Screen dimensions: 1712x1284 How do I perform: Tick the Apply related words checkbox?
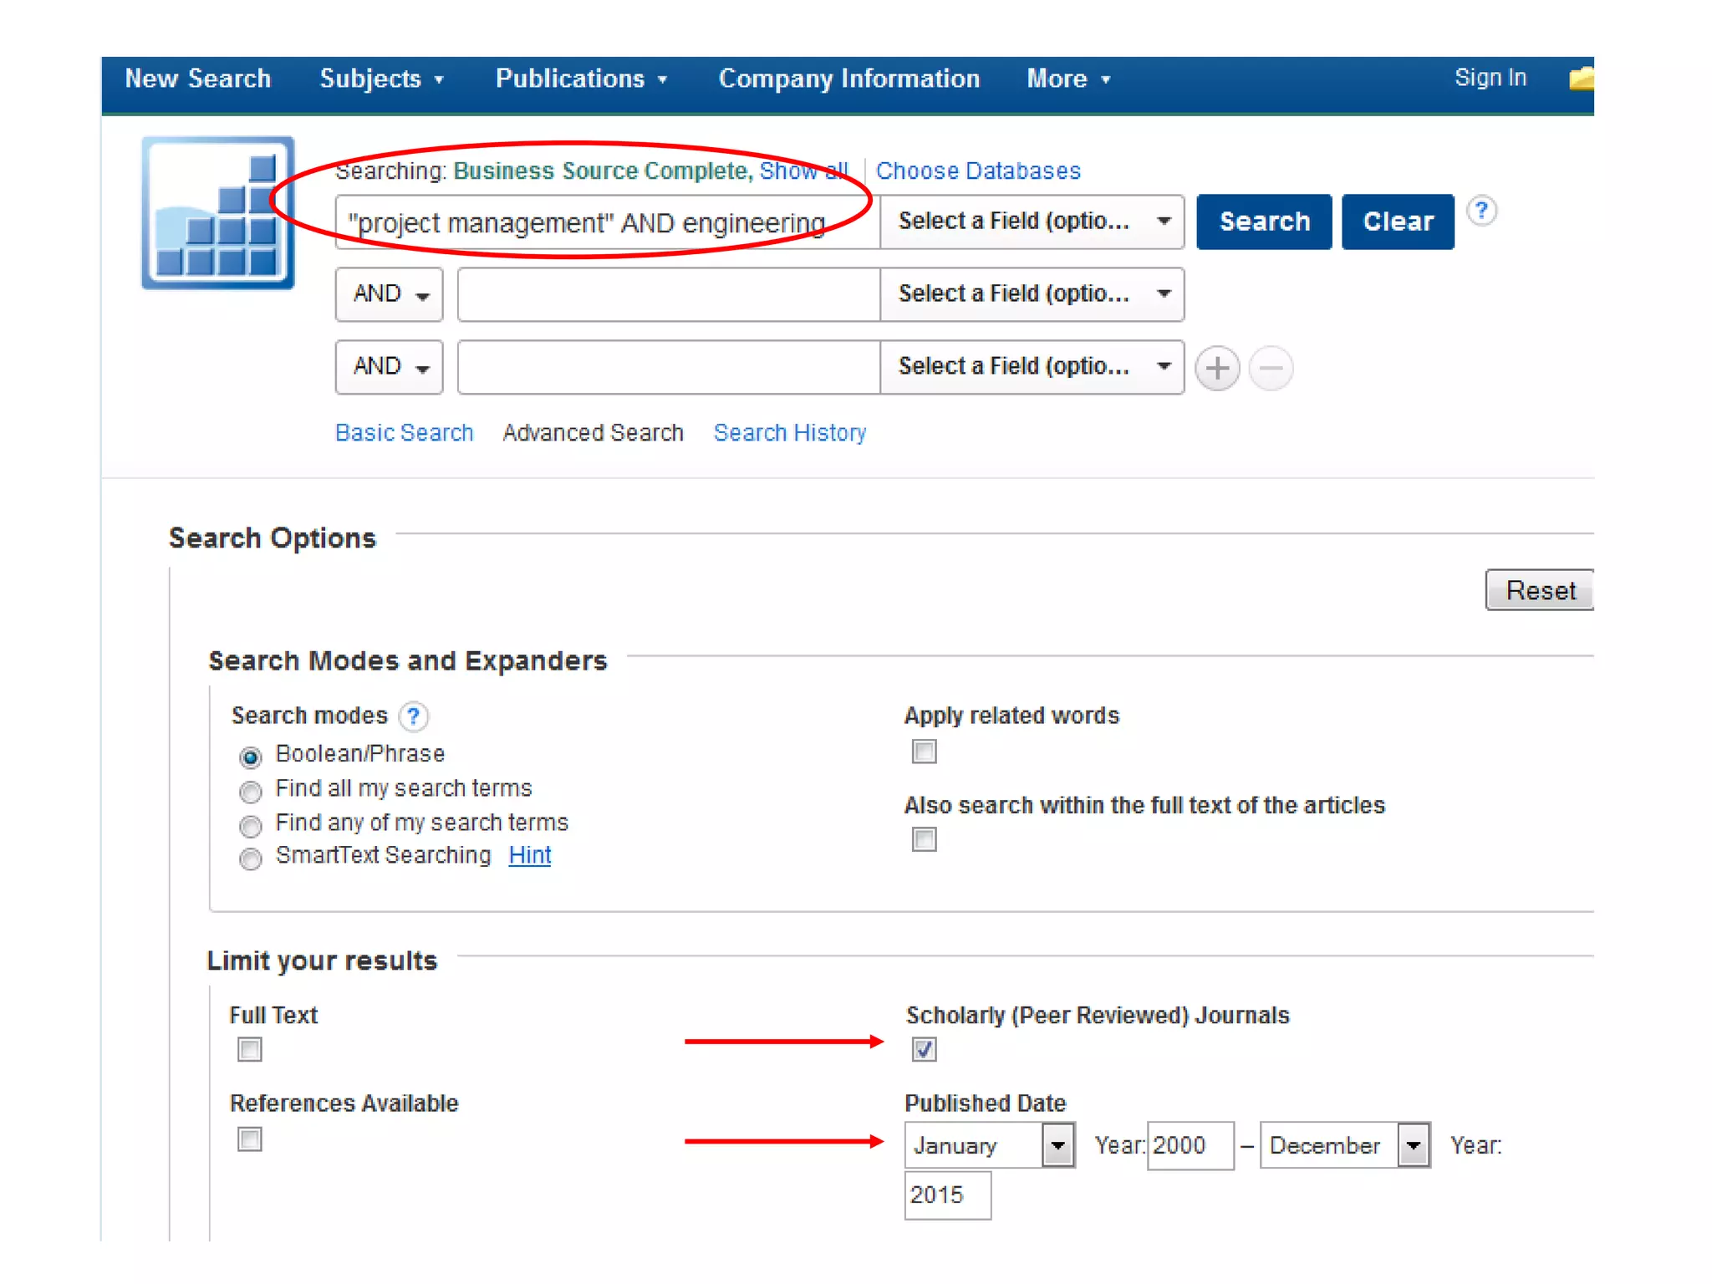(x=924, y=752)
